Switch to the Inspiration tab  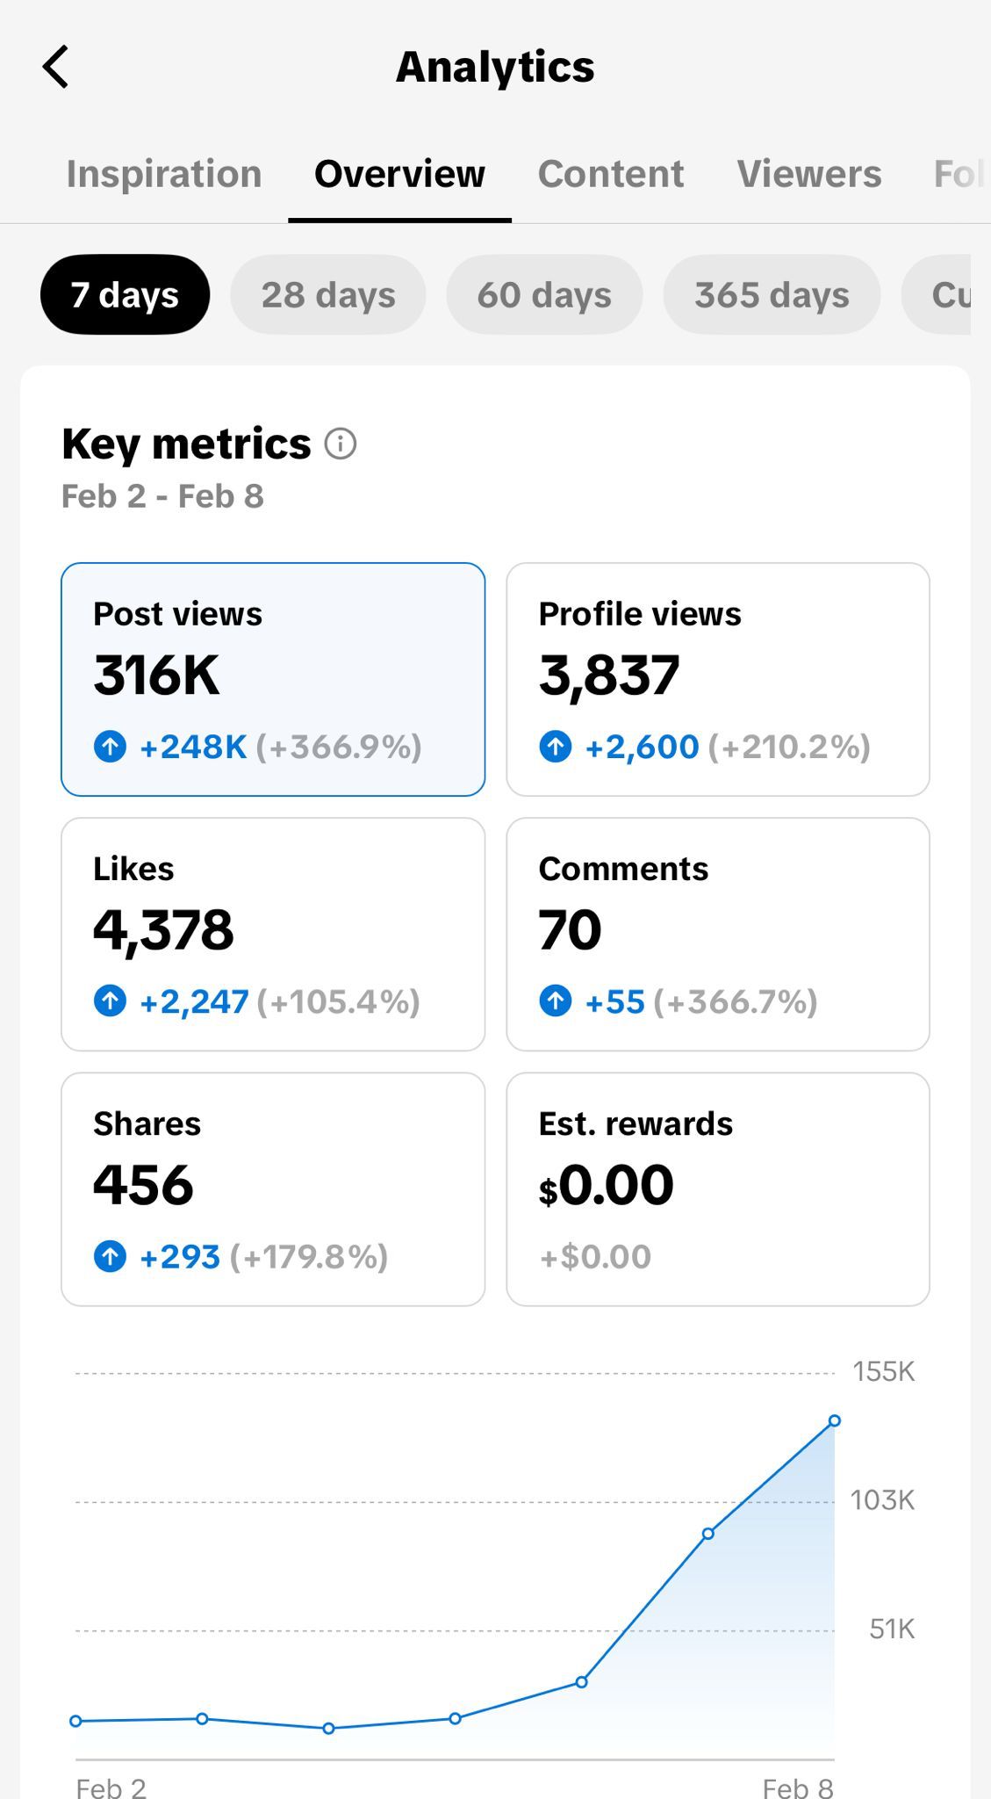pyautogui.click(x=164, y=174)
